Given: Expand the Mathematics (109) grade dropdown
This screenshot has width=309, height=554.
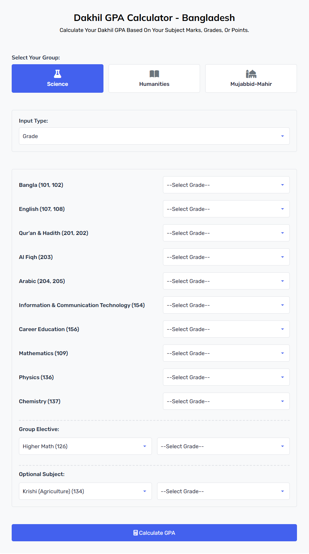Looking at the screenshot, I should click(226, 353).
